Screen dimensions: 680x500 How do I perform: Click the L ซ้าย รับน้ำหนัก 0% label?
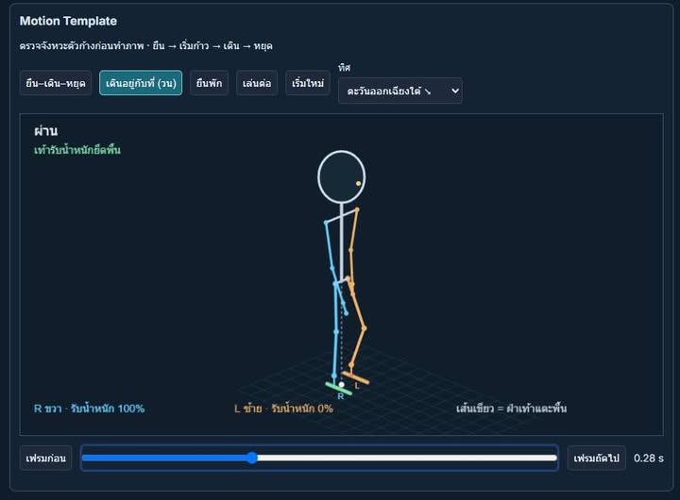point(283,408)
